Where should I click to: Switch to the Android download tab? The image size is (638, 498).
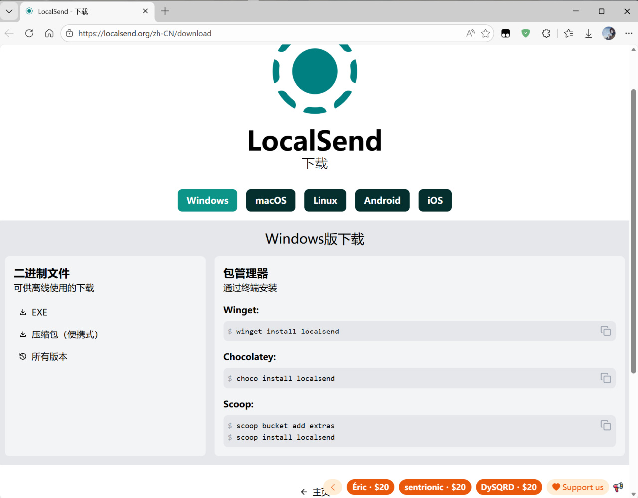(x=382, y=200)
